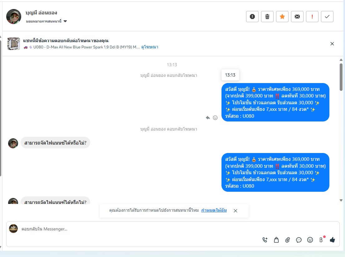The image size is (345, 257).
Task: Click the phone call request icon
Action: [265, 240]
